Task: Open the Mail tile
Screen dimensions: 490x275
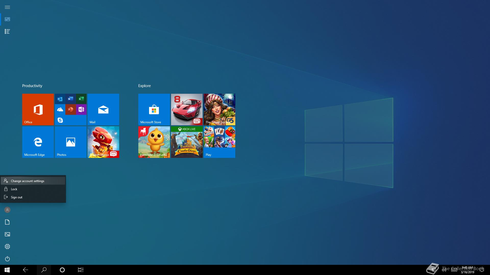Action: click(103, 109)
